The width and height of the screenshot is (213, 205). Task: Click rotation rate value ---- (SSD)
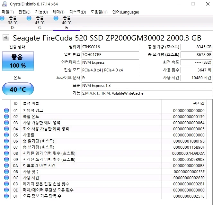pos(197,62)
